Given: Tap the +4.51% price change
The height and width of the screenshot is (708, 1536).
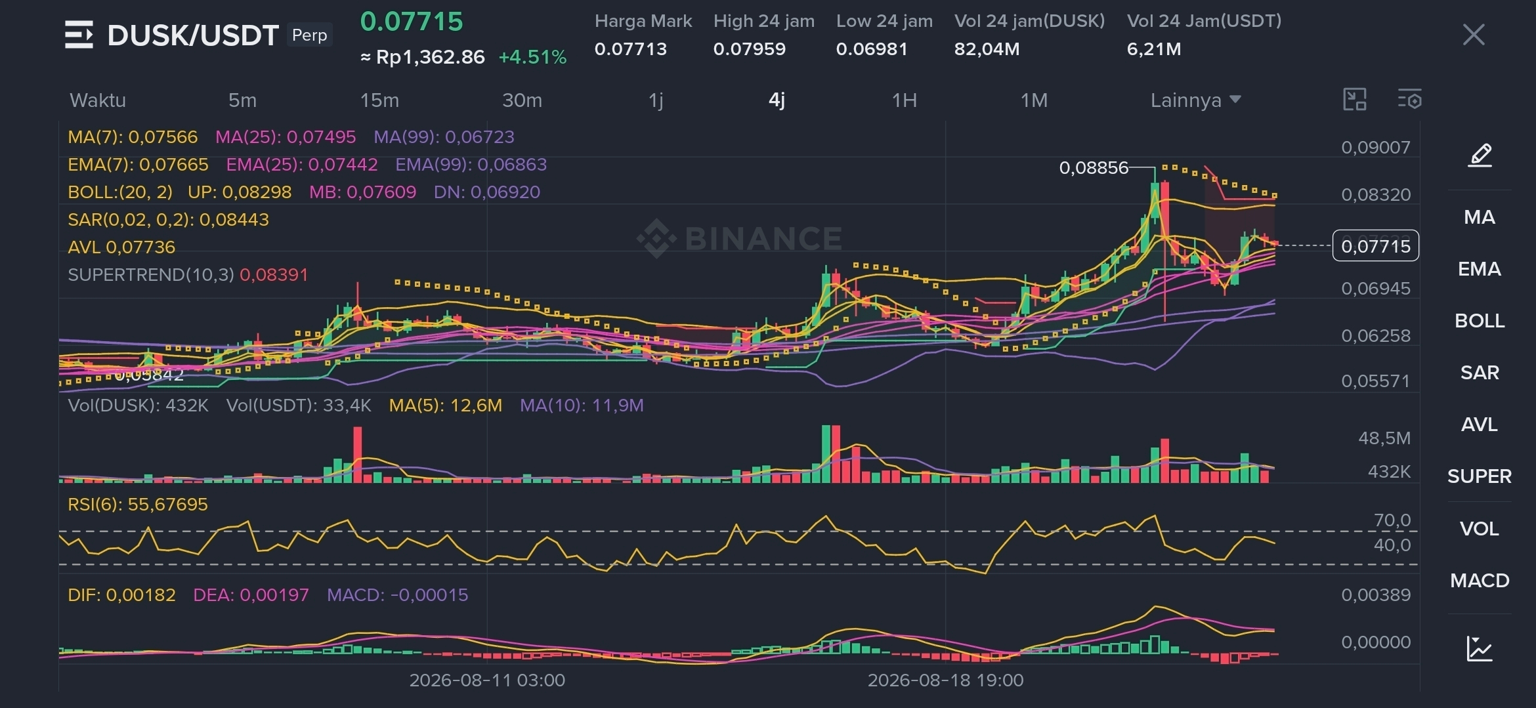Looking at the screenshot, I should click(x=532, y=57).
